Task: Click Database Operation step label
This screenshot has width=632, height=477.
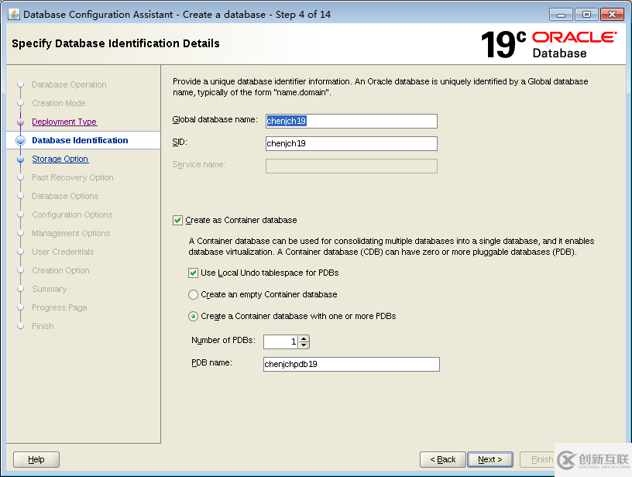Action: [x=69, y=84]
